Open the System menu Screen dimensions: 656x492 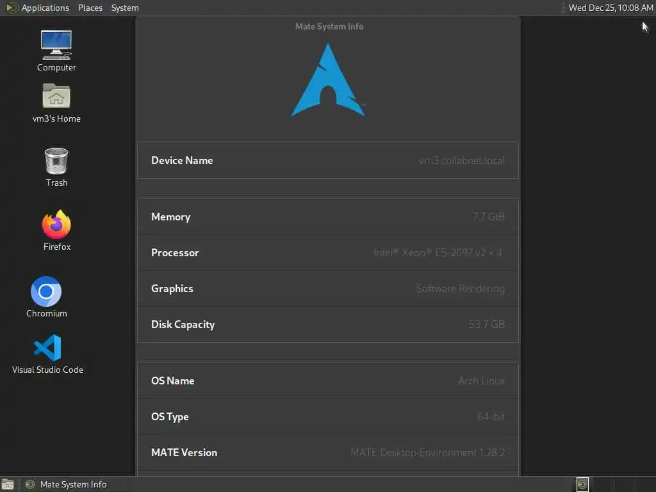(x=125, y=8)
